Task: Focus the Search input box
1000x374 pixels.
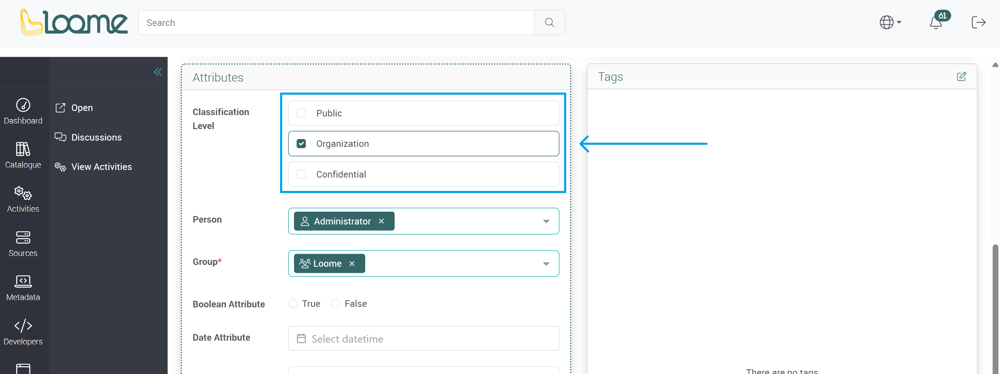Action: 336,23
